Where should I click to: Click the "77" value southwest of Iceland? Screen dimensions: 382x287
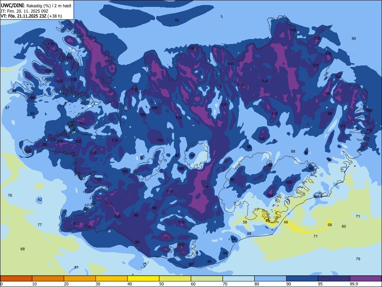coord(40,225)
